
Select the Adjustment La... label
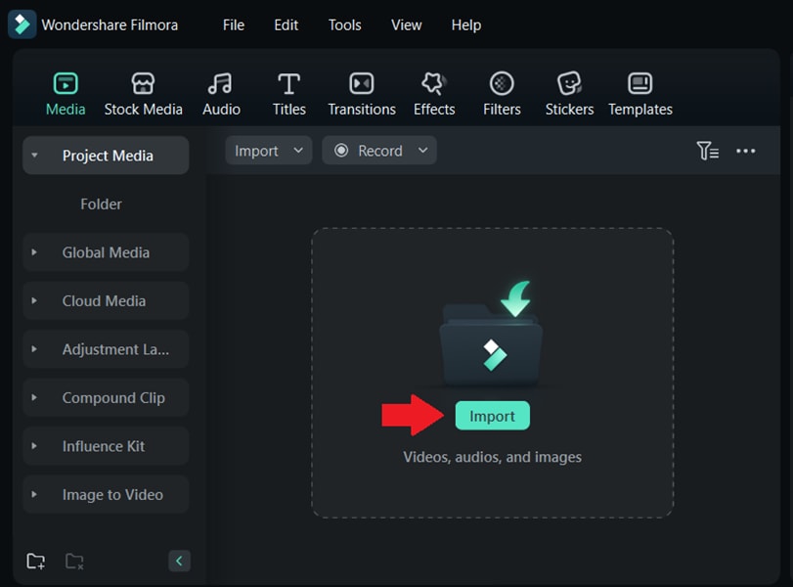click(x=115, y=349)
